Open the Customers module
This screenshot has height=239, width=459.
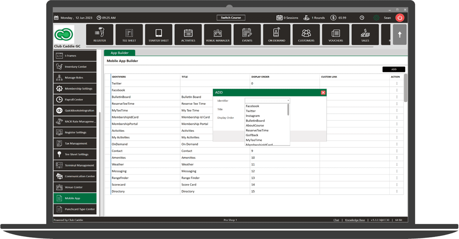[x=306, y=34]
